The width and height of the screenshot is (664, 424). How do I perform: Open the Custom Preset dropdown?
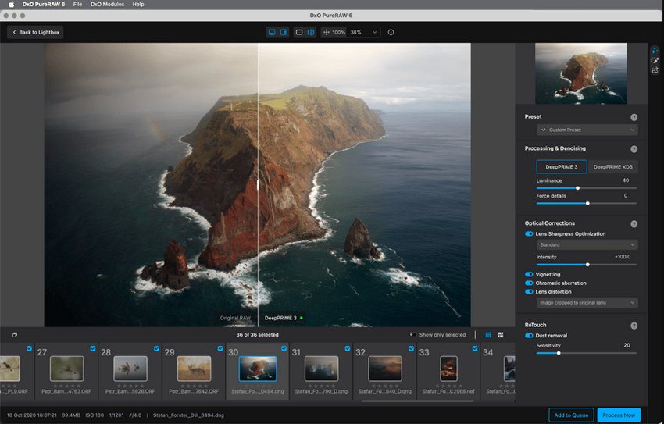(587, 130)
